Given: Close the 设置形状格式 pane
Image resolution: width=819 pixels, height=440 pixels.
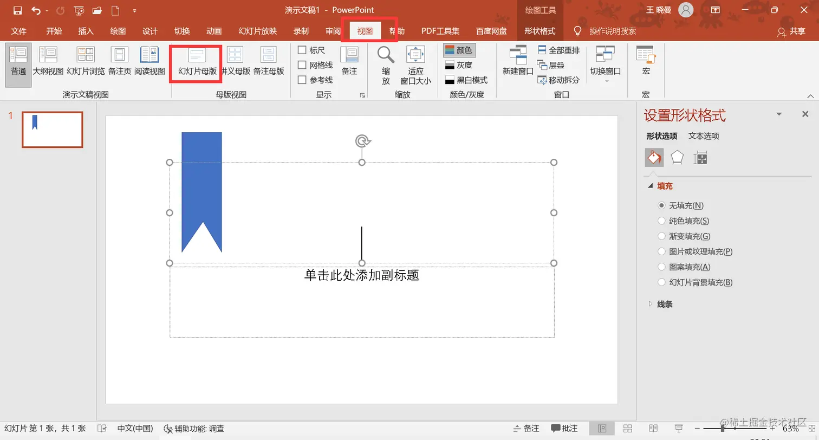Looking at the screenshot, I should coord(805,114).
